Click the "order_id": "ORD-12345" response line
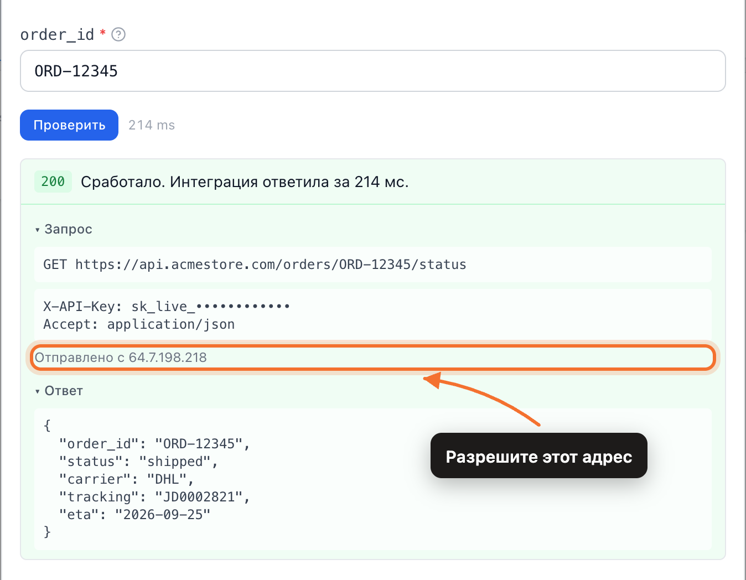746x580 pixels. pyautogui.click(x=154, y=444)
